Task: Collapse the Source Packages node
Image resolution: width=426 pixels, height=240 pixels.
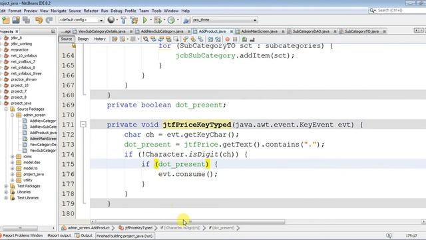Action: tap(6, 109)
